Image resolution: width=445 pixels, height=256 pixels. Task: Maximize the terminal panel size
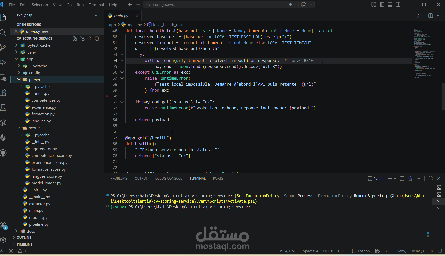(431, 178)
